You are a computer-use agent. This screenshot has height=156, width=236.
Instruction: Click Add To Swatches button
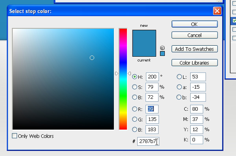tap(195, 49)
